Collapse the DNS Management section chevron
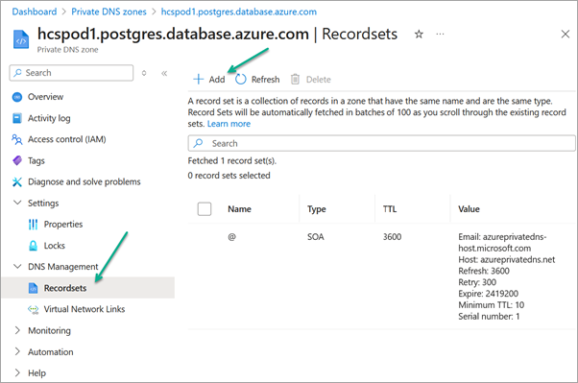This screenshot has width=578, height=383. click(17, 266)
